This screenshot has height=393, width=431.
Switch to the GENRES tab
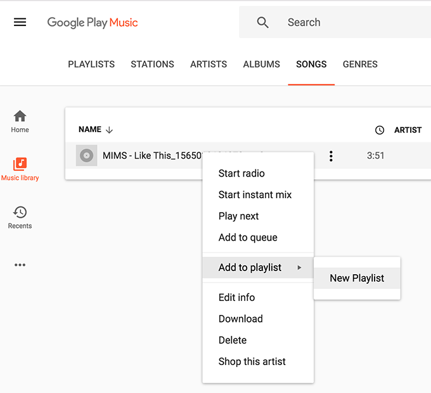tap(360, 64)
